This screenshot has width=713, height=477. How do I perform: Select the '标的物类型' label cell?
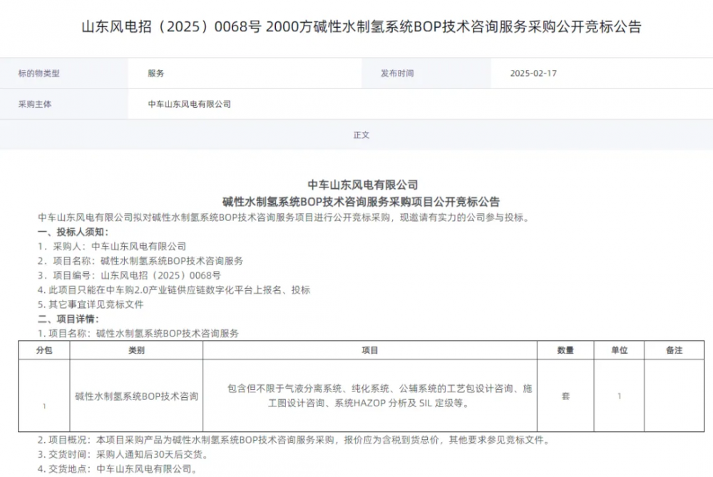coord(63,73)
